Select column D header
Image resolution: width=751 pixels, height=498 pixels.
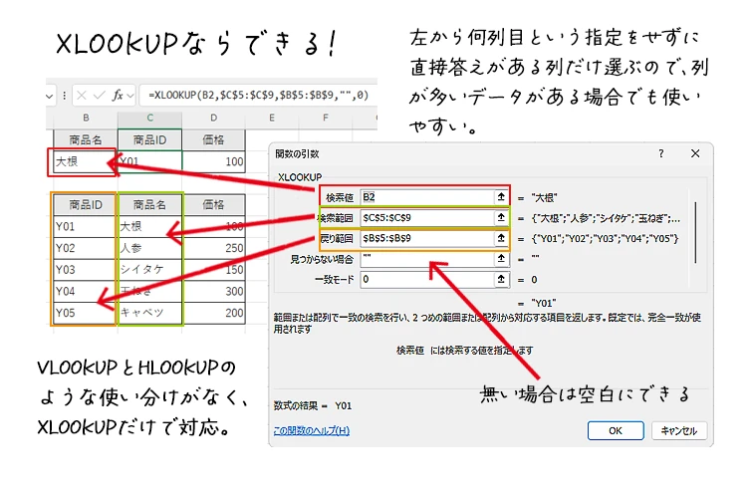pos(213,118)
